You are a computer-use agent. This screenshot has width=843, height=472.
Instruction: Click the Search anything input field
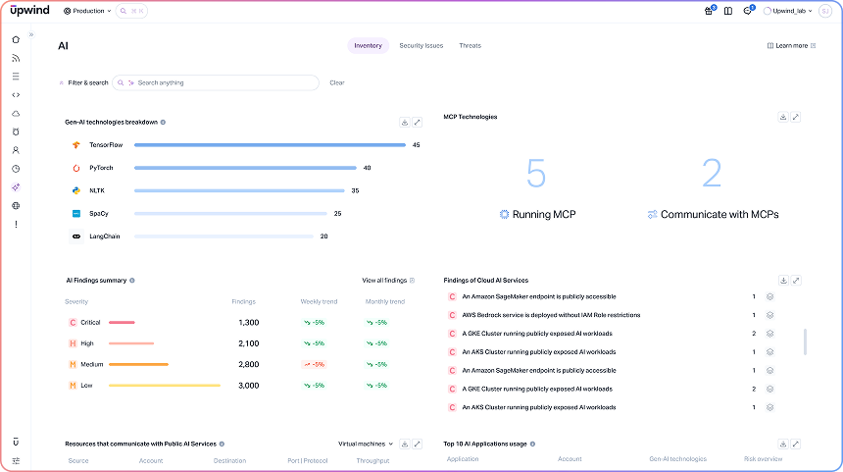coord(216,82)
